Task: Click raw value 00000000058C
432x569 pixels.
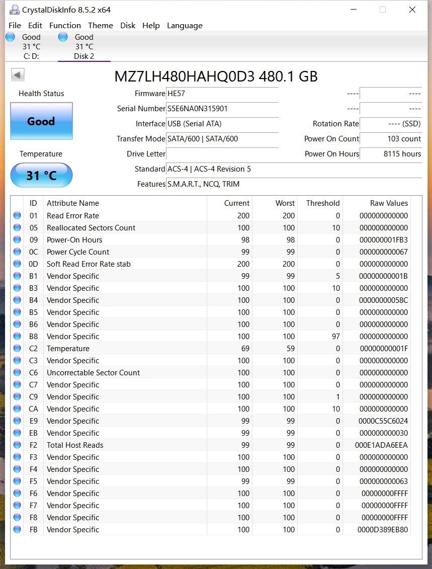Action: tap(383, 300)
